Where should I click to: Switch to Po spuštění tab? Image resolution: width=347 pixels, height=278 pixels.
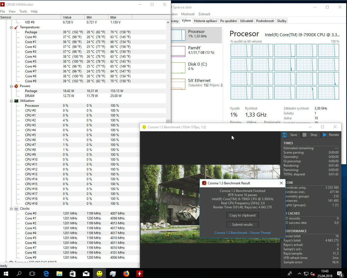pyautogui.click(x=228, y=21)
